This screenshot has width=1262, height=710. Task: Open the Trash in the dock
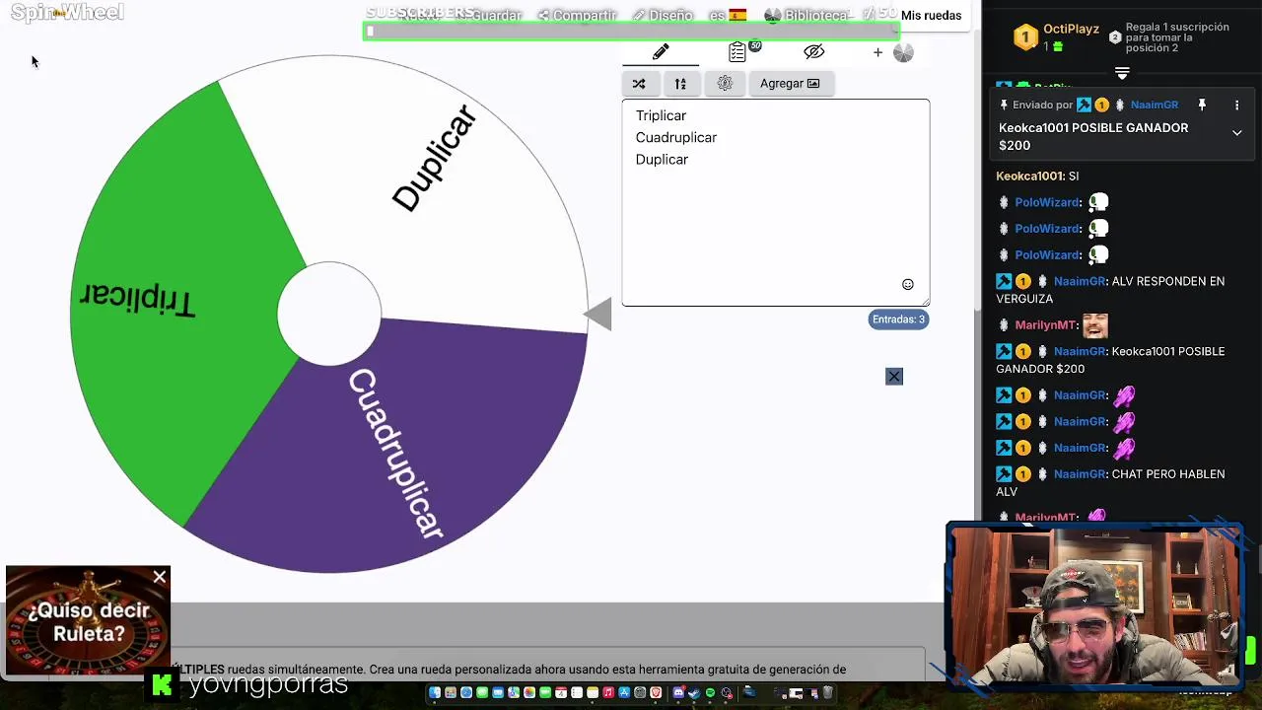click(x=827, y=693)
